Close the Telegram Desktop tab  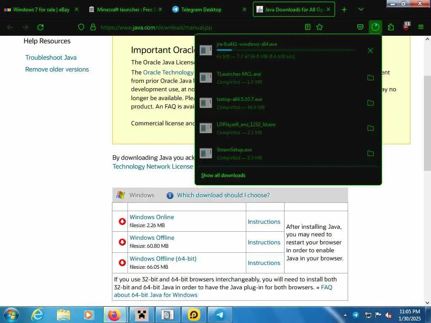tap(245, 9)
